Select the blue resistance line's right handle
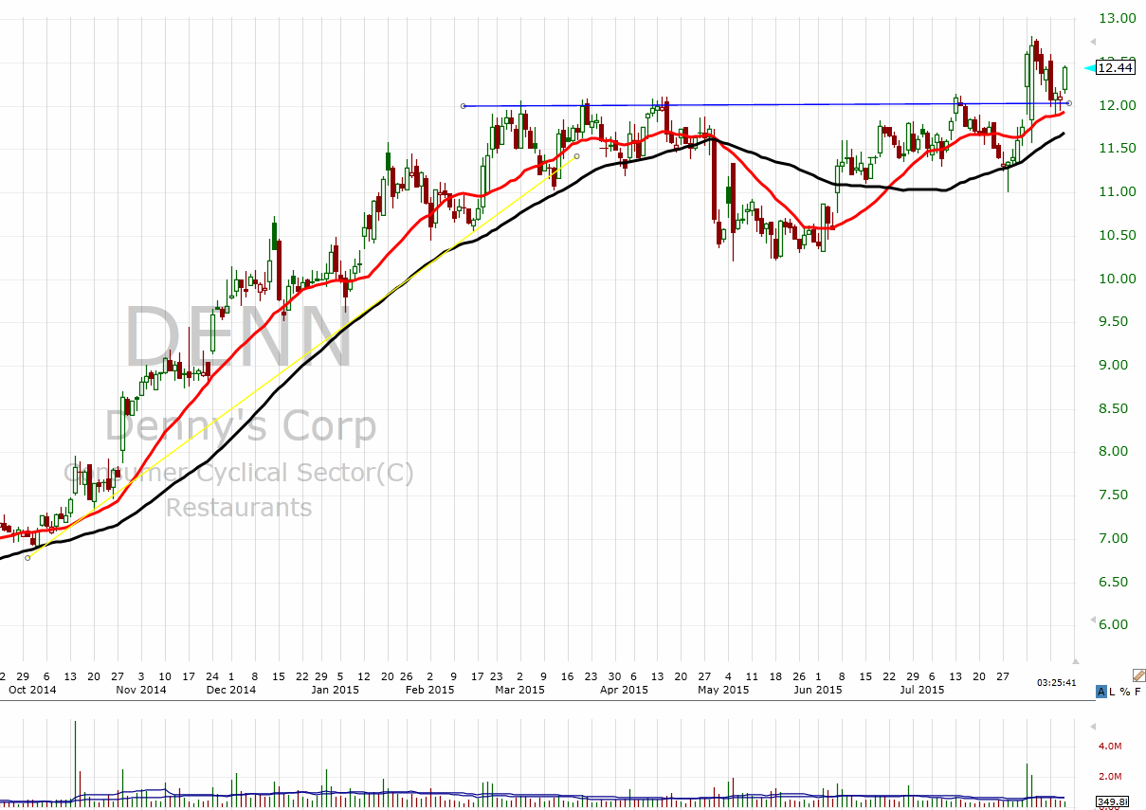 1068,103
